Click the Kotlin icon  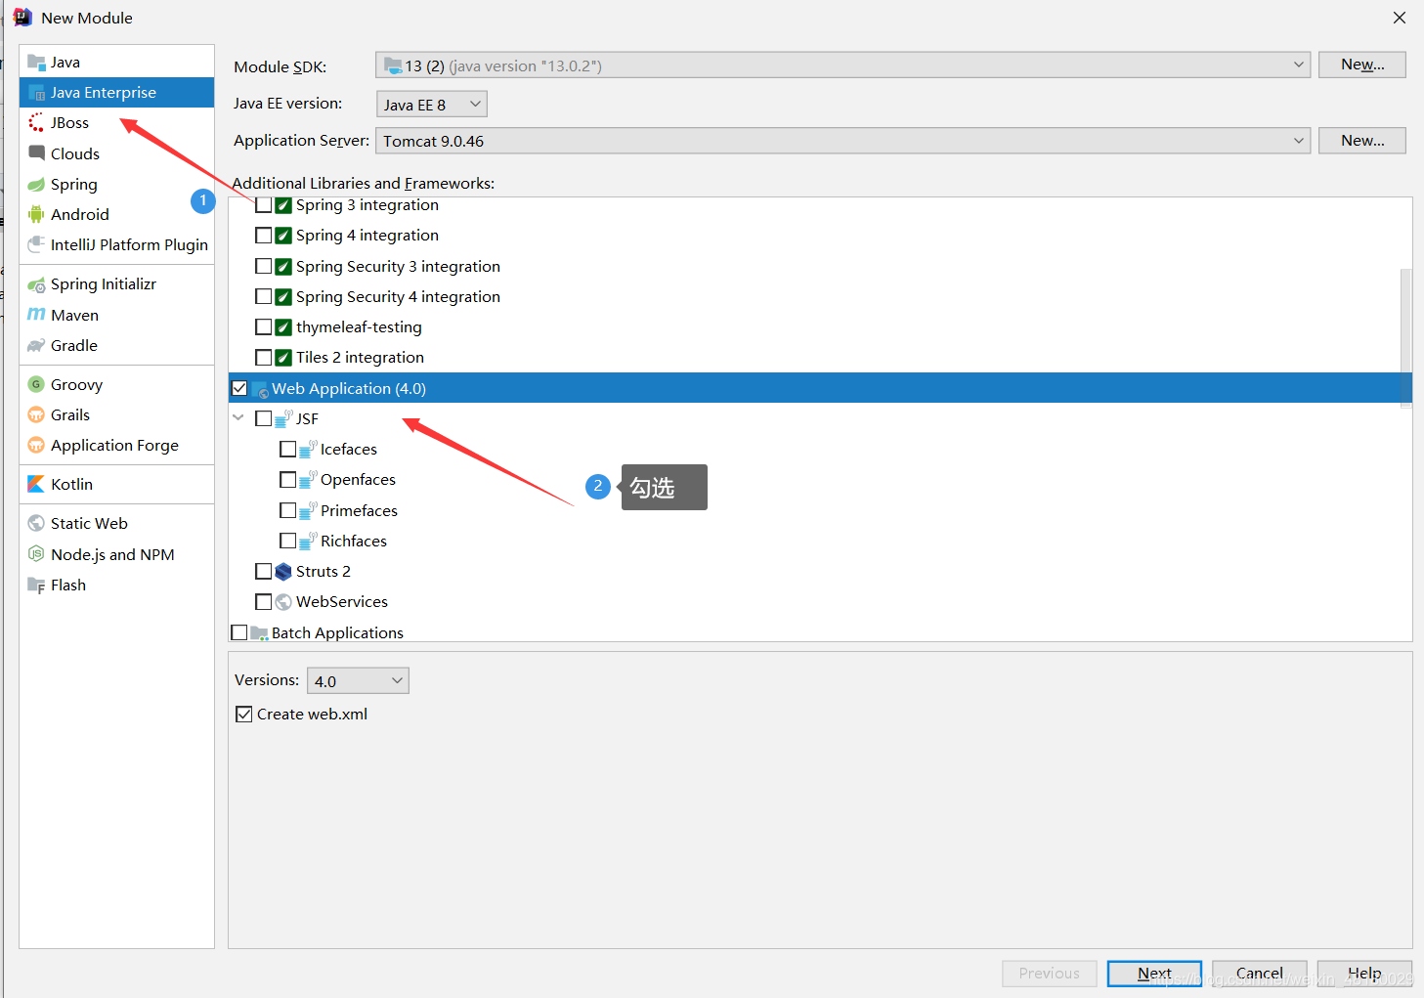(36, 485)
